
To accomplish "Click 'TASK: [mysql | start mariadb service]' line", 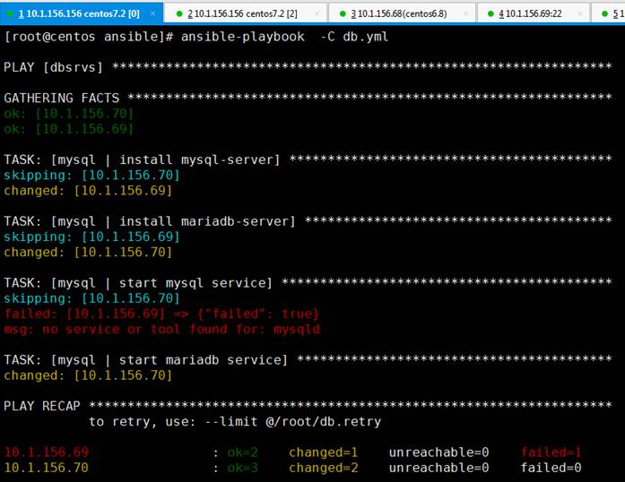I will pyautogui.click(x=308, y=360).
